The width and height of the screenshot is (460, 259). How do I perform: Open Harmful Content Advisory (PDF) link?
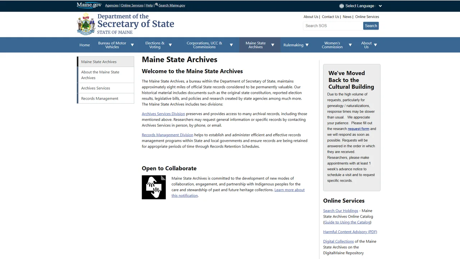(x=350, y=232)
